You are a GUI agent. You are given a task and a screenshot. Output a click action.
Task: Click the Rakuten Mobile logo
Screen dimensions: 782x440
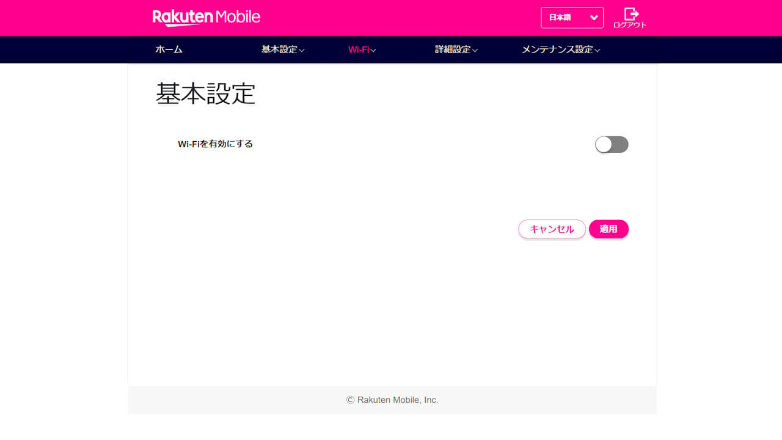pyautogui.click(x=206, y=18)
